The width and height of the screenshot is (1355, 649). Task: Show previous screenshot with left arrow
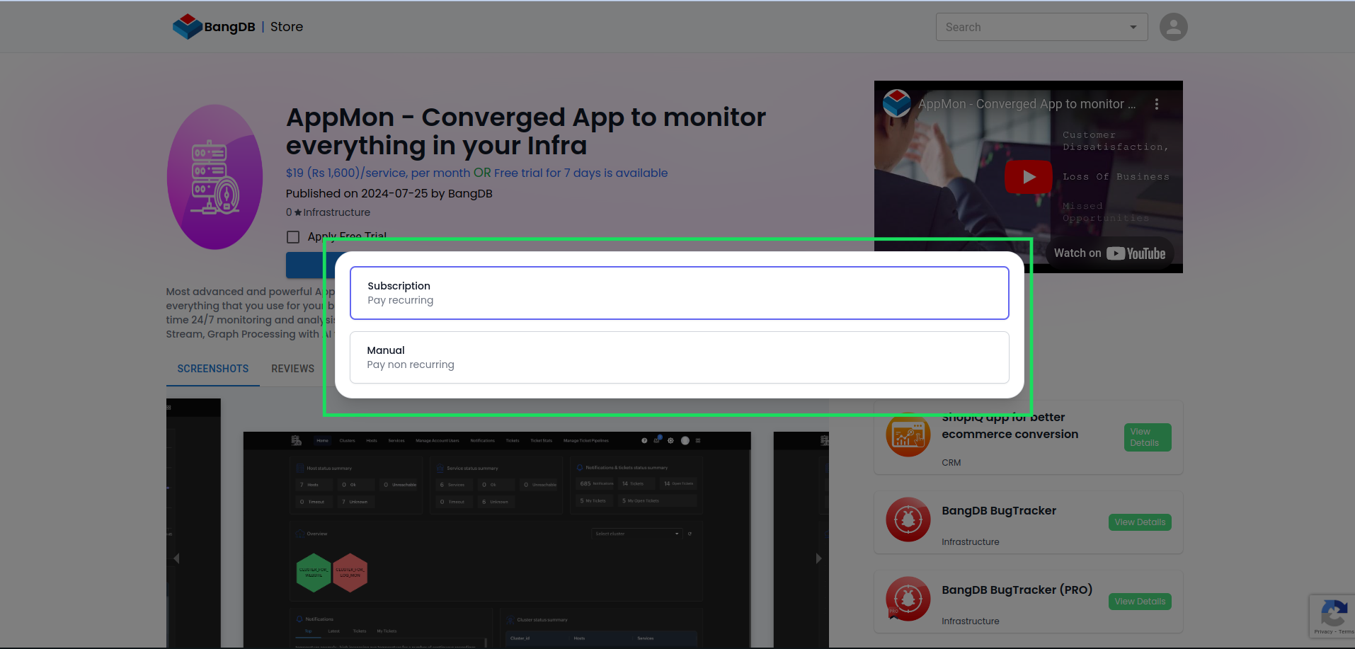pyautogui.click(x=176, y=558)
